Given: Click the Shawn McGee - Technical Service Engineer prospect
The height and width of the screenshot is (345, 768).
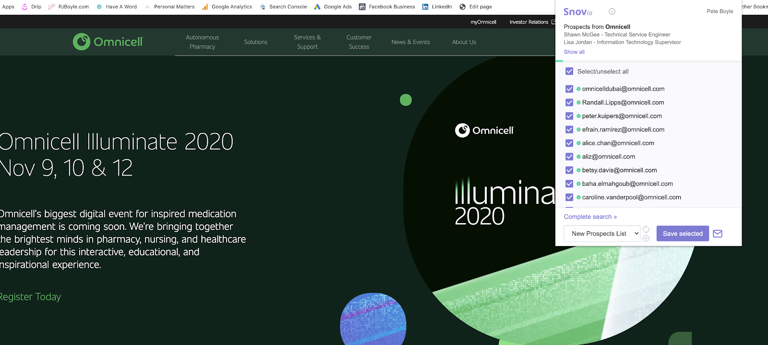Looking at the screenshot, I should 617,35.
